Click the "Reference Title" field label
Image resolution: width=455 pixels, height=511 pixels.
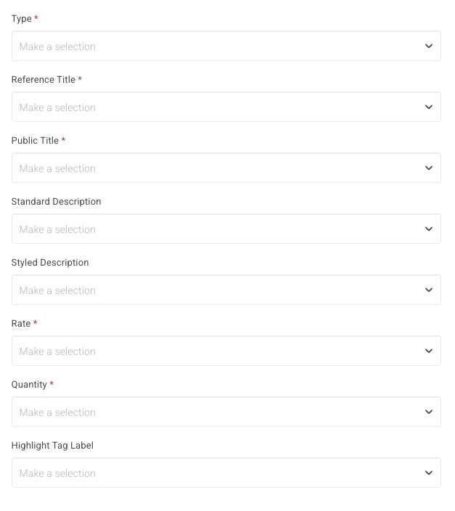[x=44, y=80]
